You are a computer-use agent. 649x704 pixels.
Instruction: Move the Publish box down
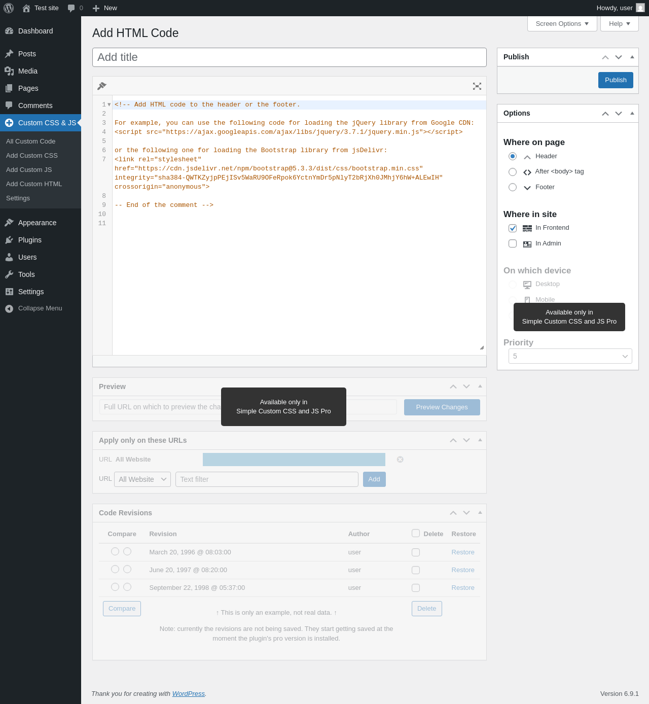click(x=619, y=57)
